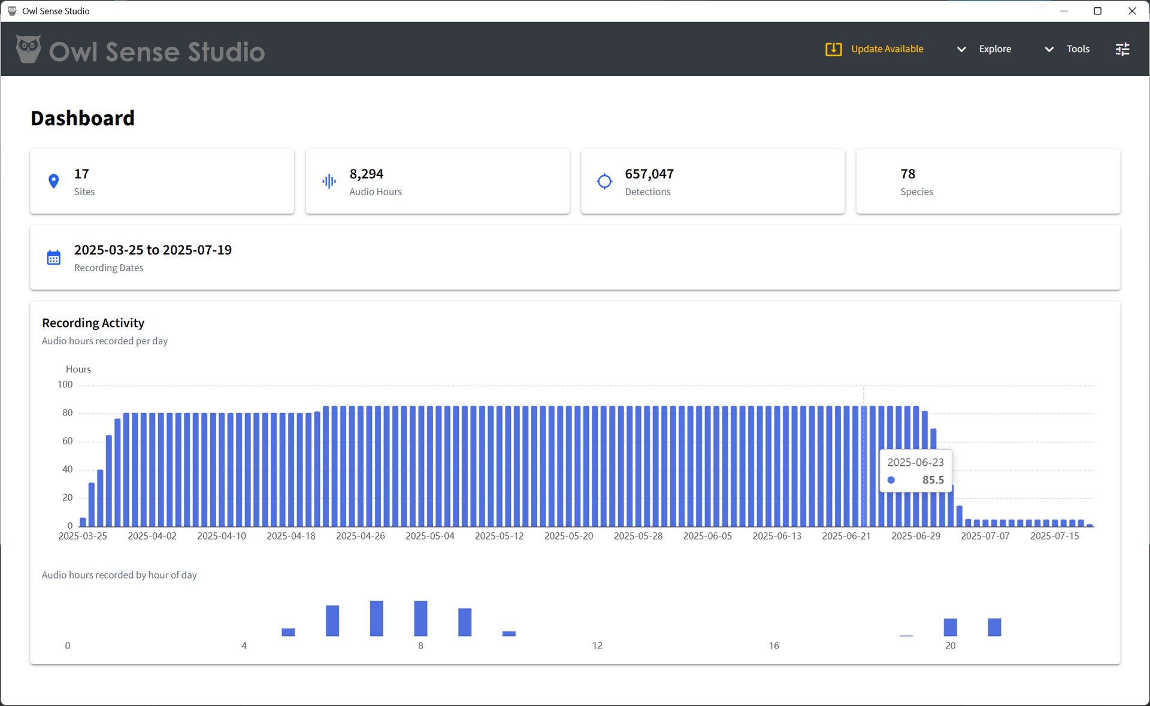
Task: Click the Owl Sense Studio title bar icon
Action: pos(12,11)
